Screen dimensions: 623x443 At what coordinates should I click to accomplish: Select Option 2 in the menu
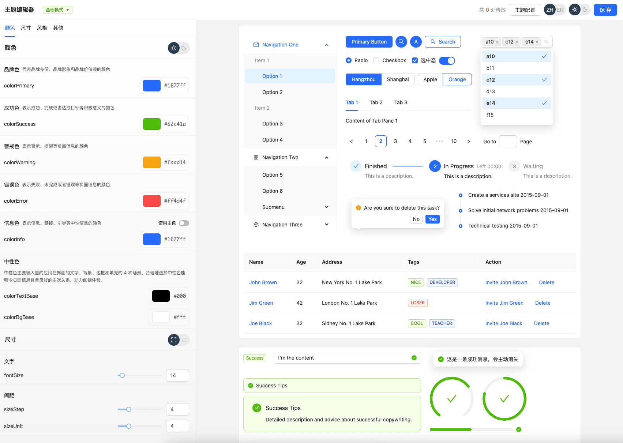pyautogui.click(x=290, y=92)
